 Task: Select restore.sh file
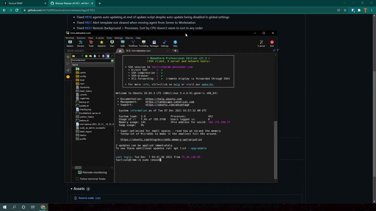82,120
